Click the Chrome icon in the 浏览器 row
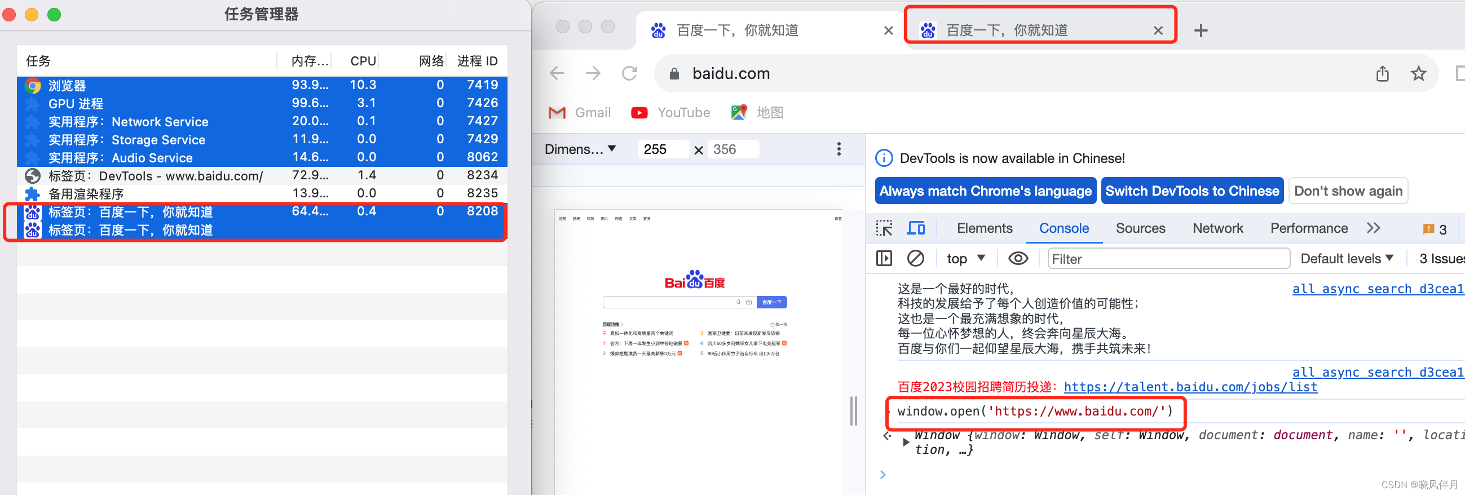 33,86
